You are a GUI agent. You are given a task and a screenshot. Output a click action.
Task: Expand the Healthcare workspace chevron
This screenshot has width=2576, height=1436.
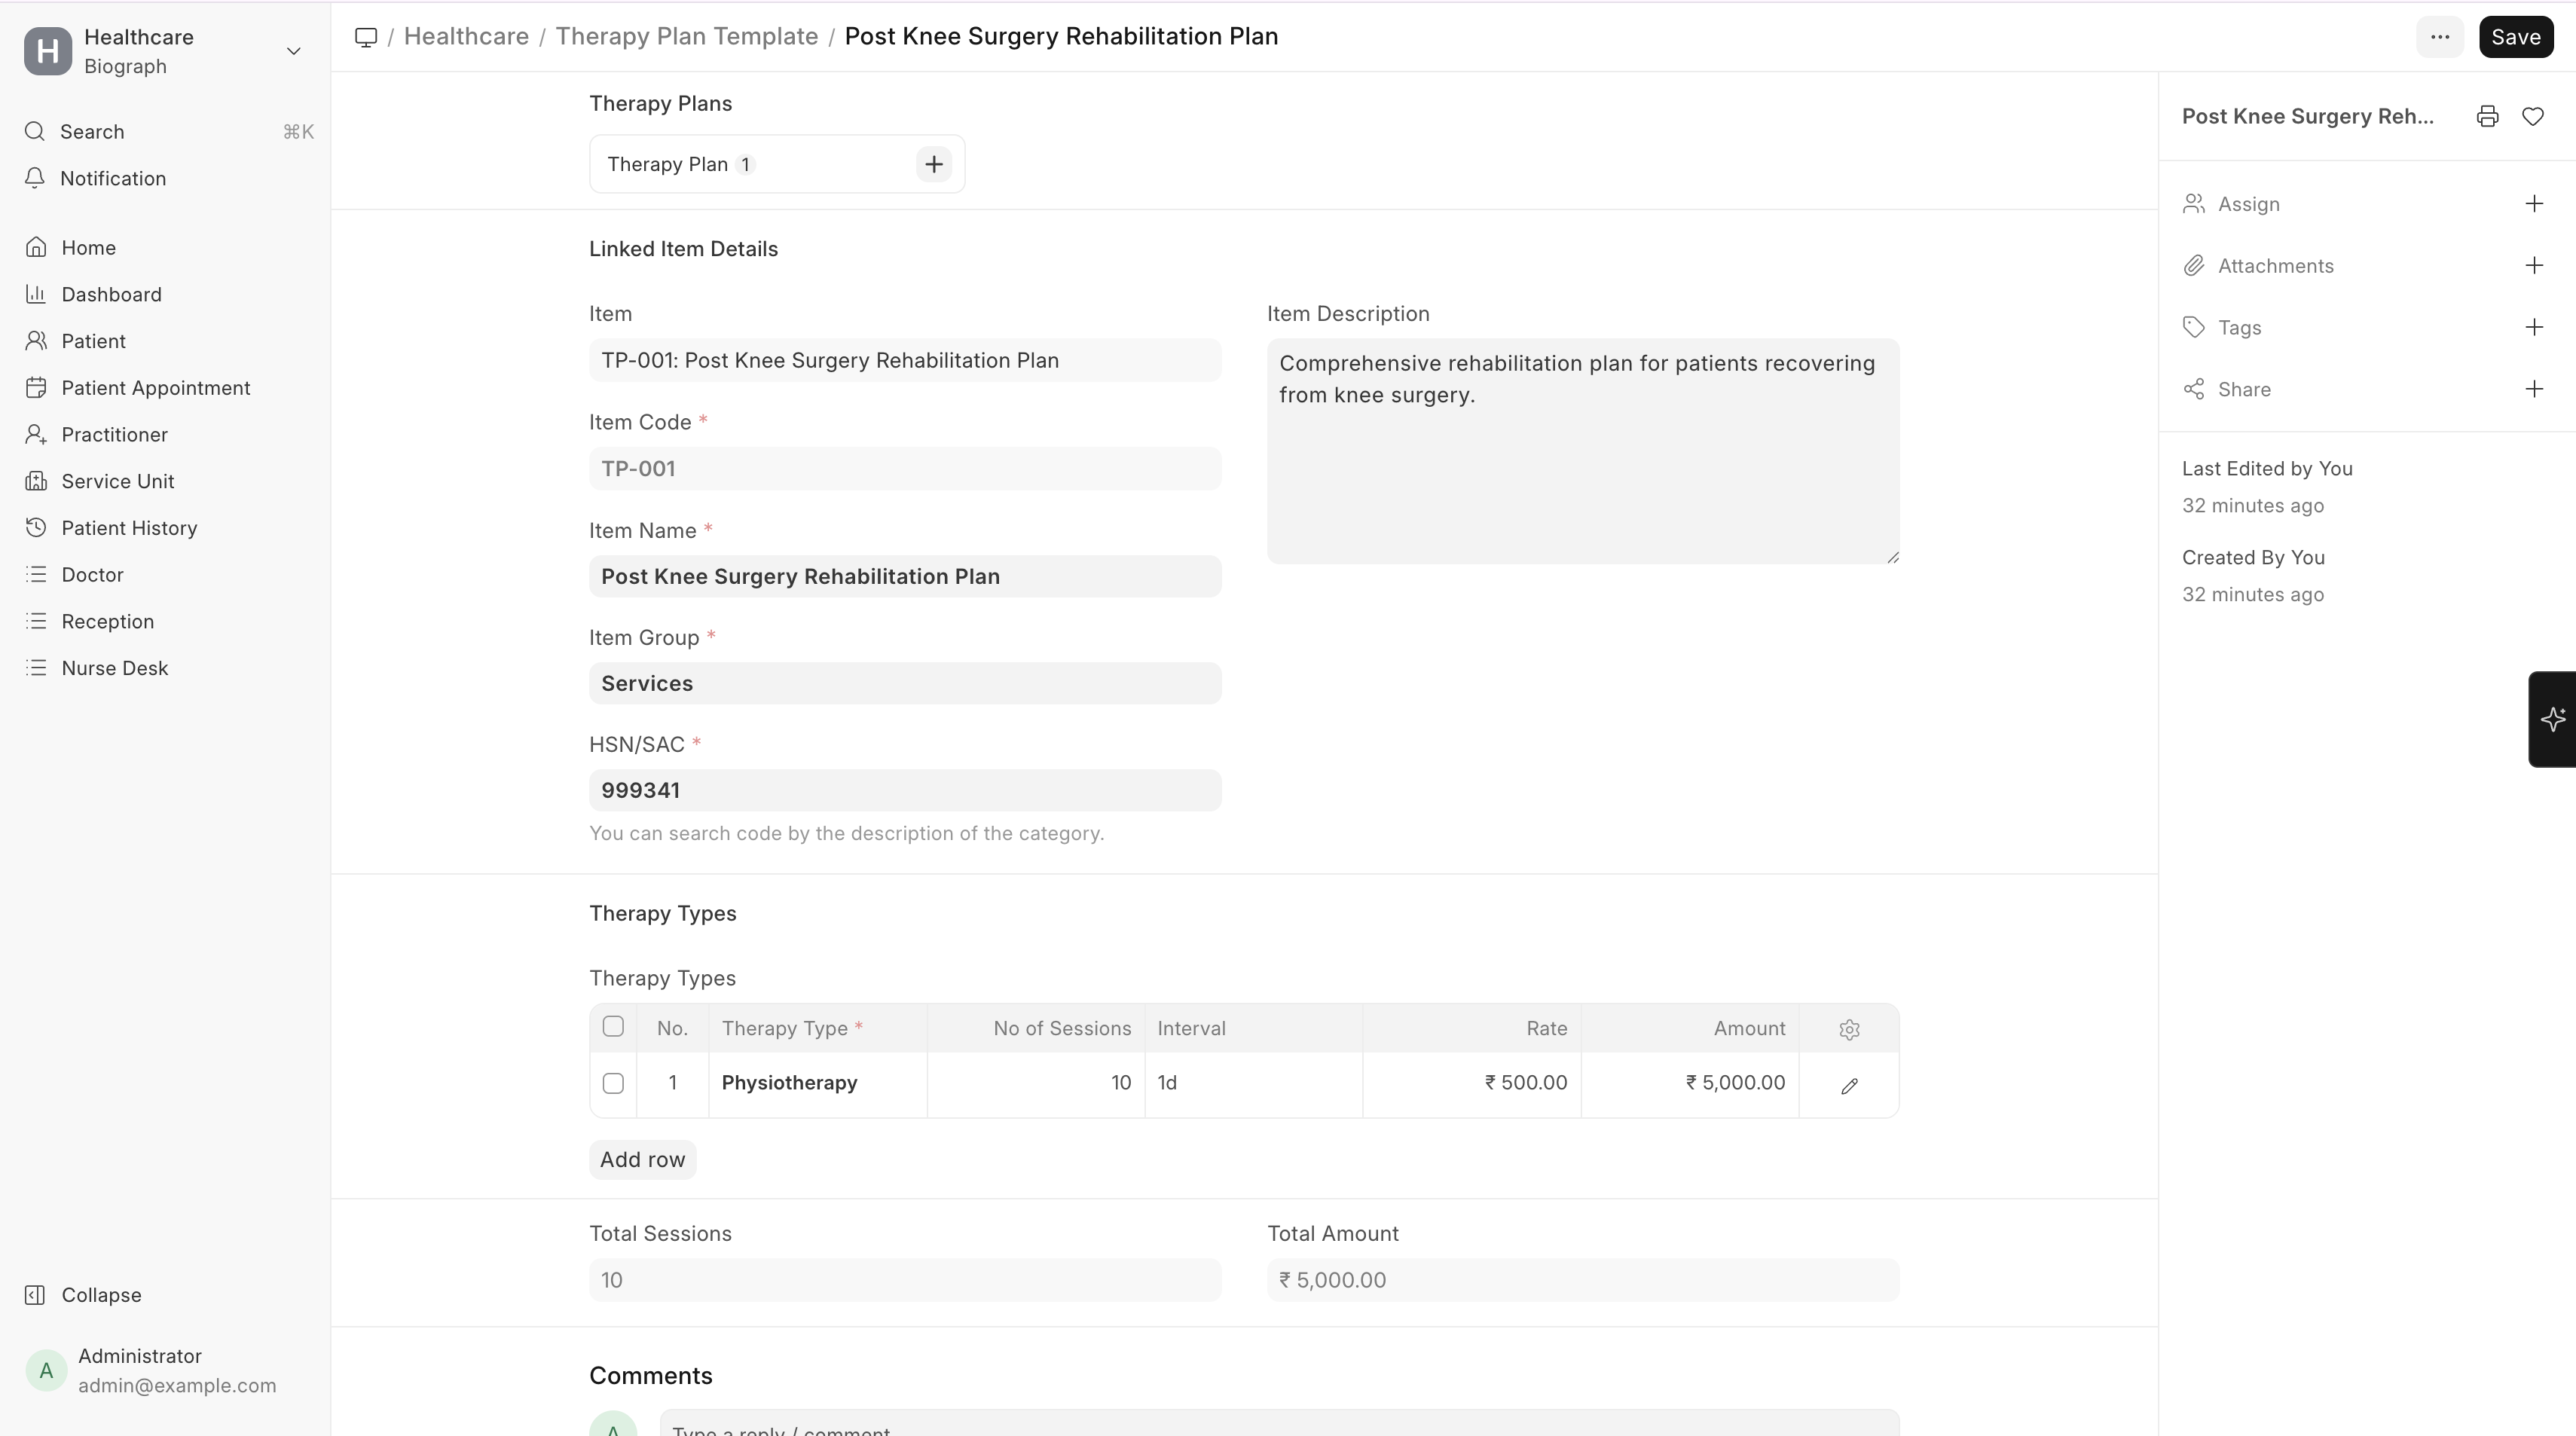tap(293, 51)
